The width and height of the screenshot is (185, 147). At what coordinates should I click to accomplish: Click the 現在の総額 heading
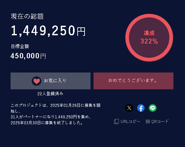tap(27, 16)
